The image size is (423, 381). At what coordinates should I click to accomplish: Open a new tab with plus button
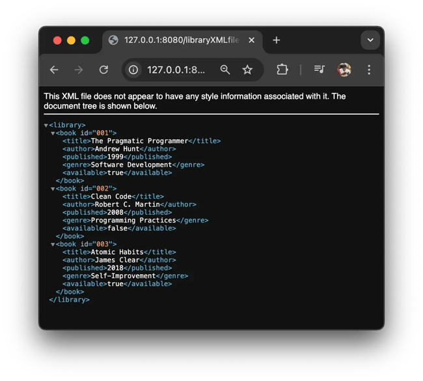(x=276, y=40)
